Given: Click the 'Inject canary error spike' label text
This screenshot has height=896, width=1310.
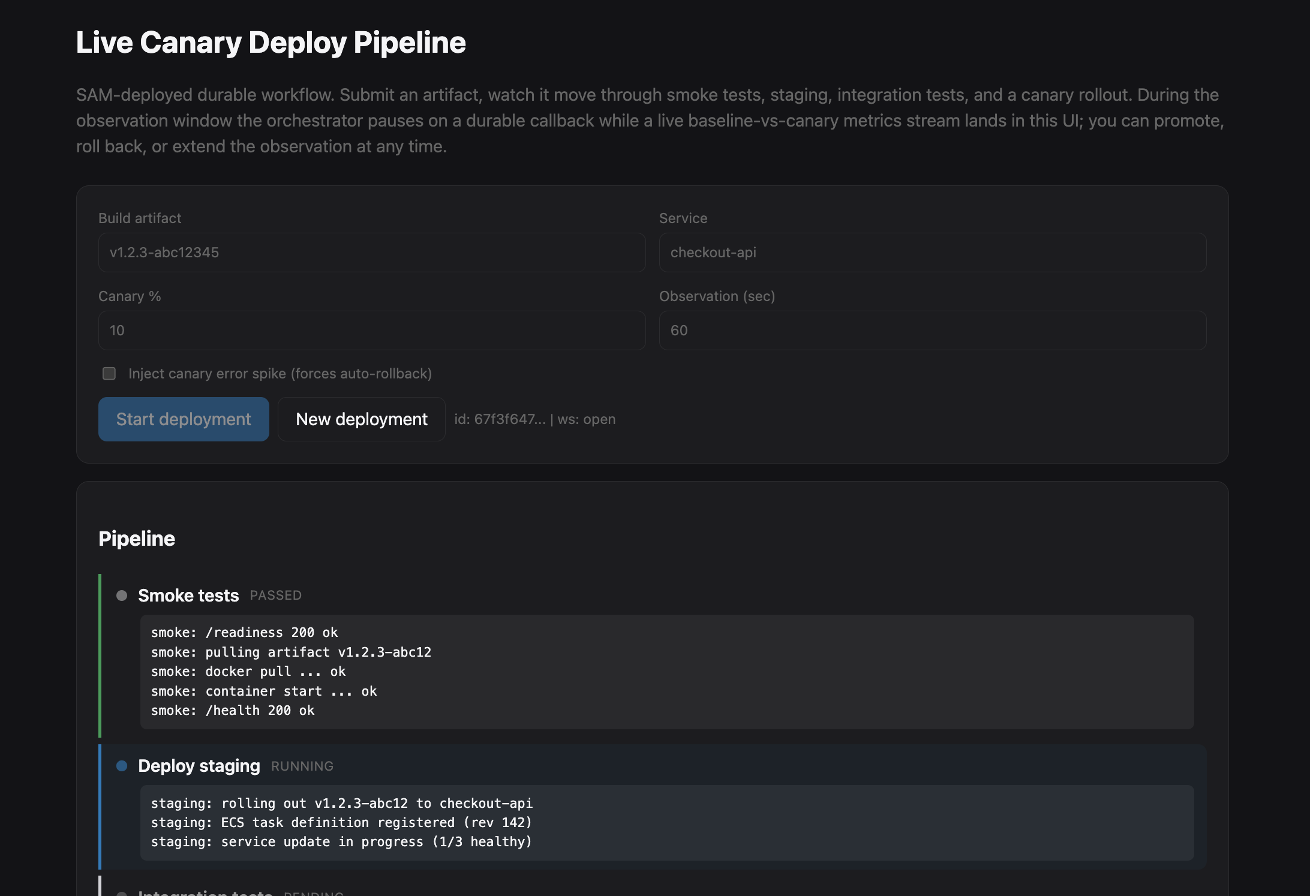Looking at the screenshot, I should click(x=280, y=374).
